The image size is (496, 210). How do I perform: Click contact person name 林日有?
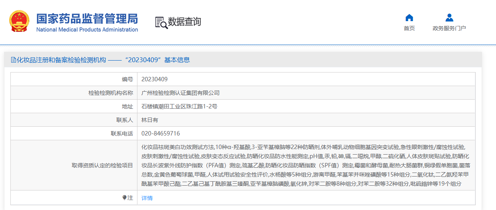[x=150, y=120]
